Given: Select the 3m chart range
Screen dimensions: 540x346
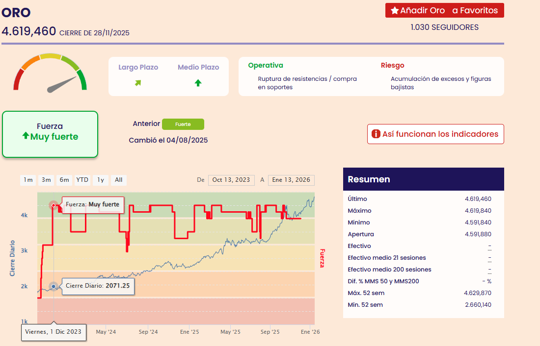Looking at the screenshot, I should tap(46, 180).
